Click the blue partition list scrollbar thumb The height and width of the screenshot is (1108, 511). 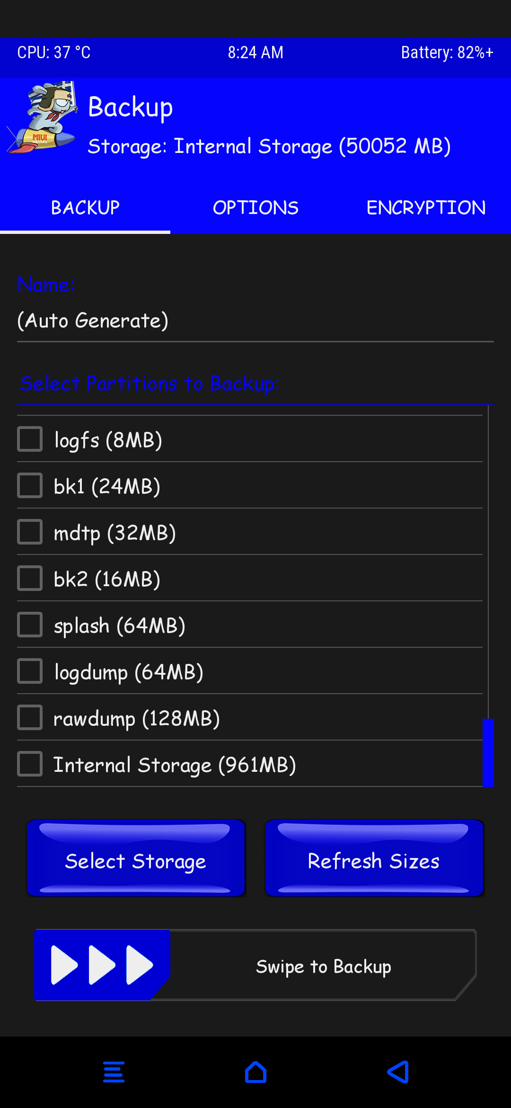pyautogui.click(x=488, y=752)
